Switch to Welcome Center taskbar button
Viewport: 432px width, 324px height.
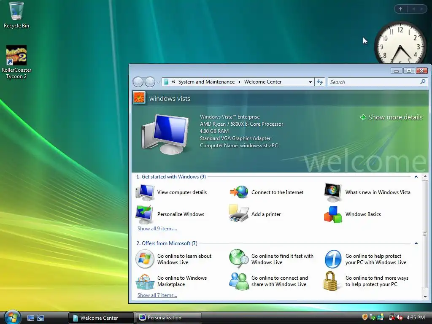tap(101, 318)
